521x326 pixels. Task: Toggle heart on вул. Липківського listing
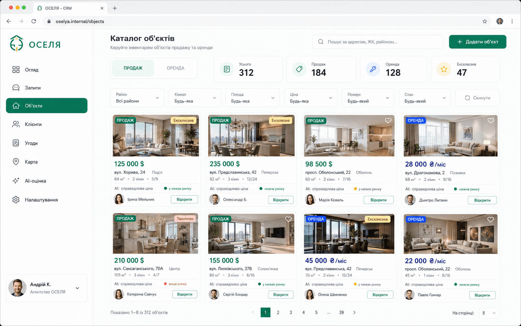point(288,219)
